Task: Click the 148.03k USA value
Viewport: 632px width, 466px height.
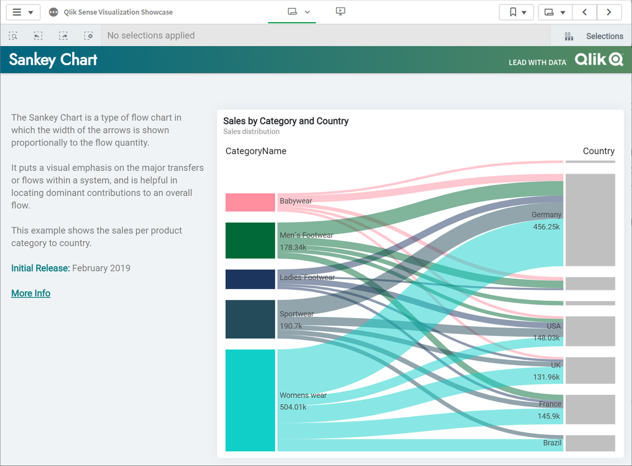Action: pyautogui.click(x=547, y=338)
